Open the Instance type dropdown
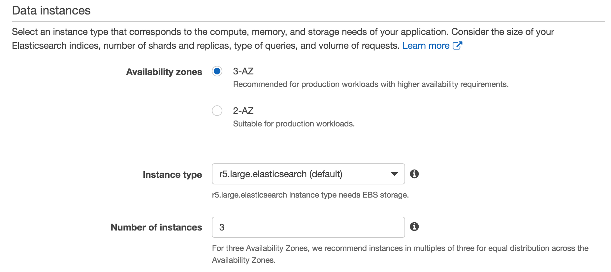 coord(308,174)
